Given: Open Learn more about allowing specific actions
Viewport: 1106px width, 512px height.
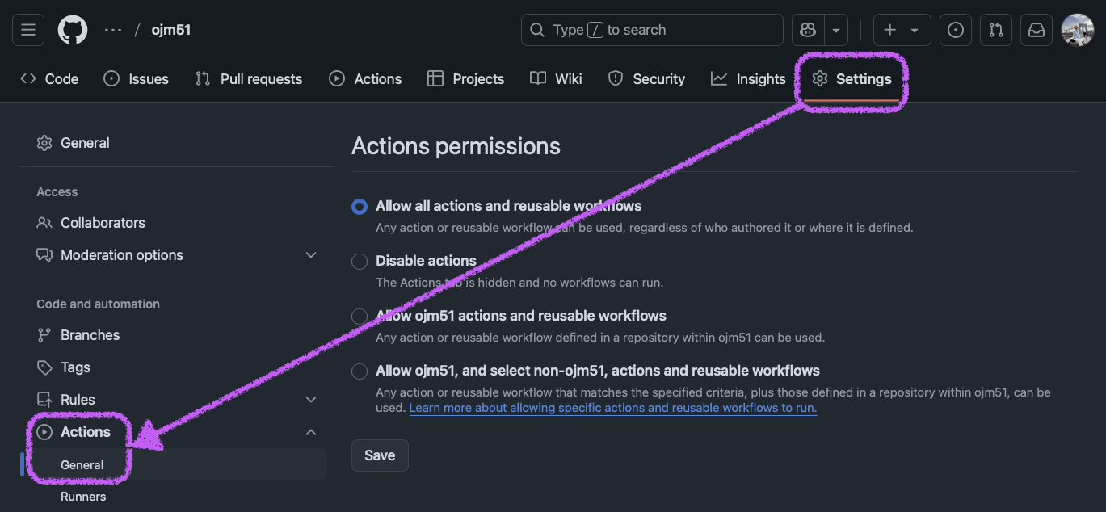Looking at the screenshot, I should [613, 408].
